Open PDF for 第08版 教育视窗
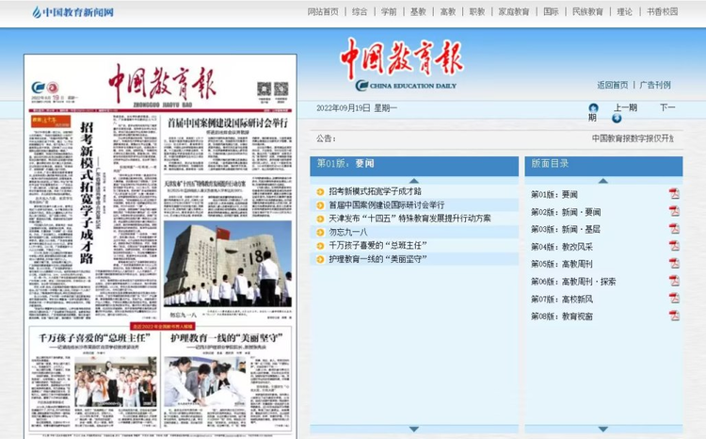This screenshot has width=706, height=439. pos(674,316)
